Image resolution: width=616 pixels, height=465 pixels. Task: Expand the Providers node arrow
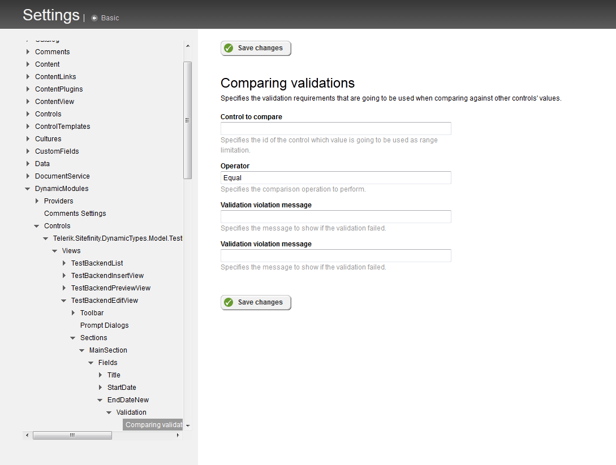coord(37,201)
